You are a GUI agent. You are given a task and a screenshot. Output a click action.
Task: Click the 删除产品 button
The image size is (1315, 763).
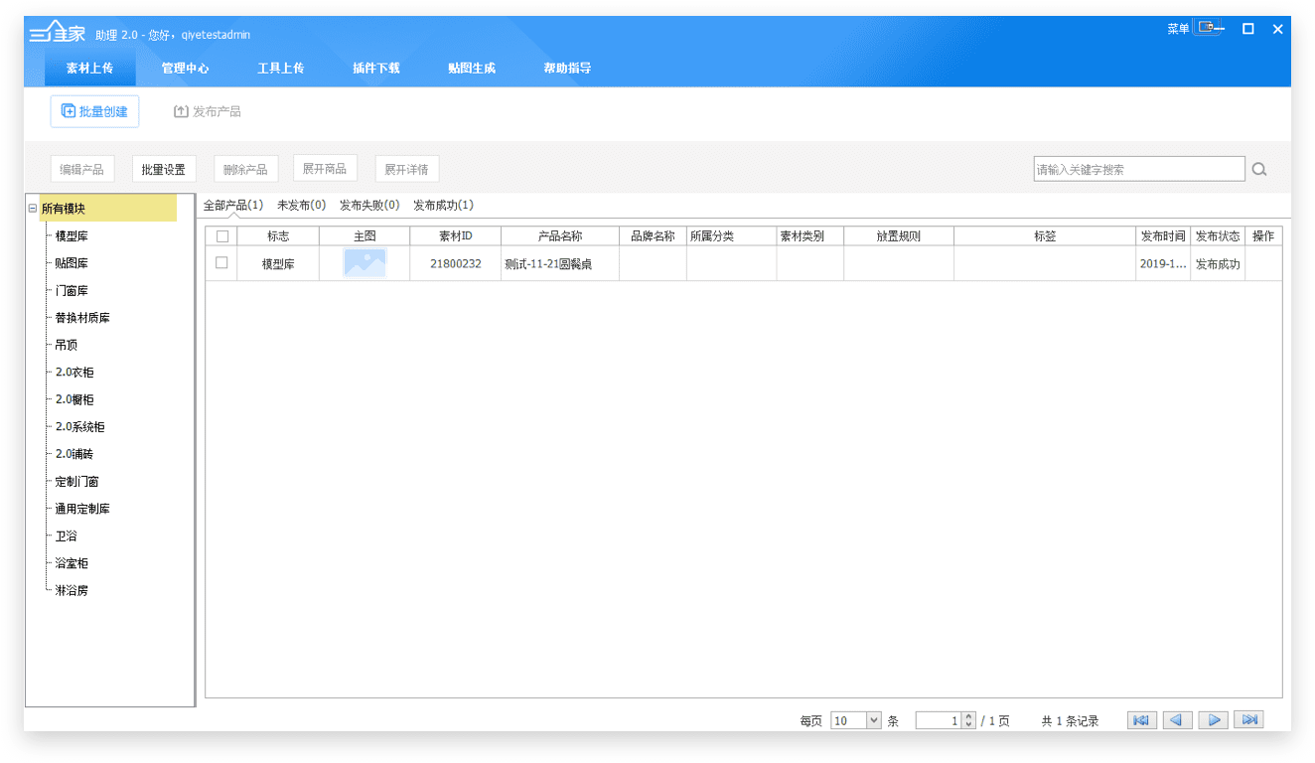245,169
